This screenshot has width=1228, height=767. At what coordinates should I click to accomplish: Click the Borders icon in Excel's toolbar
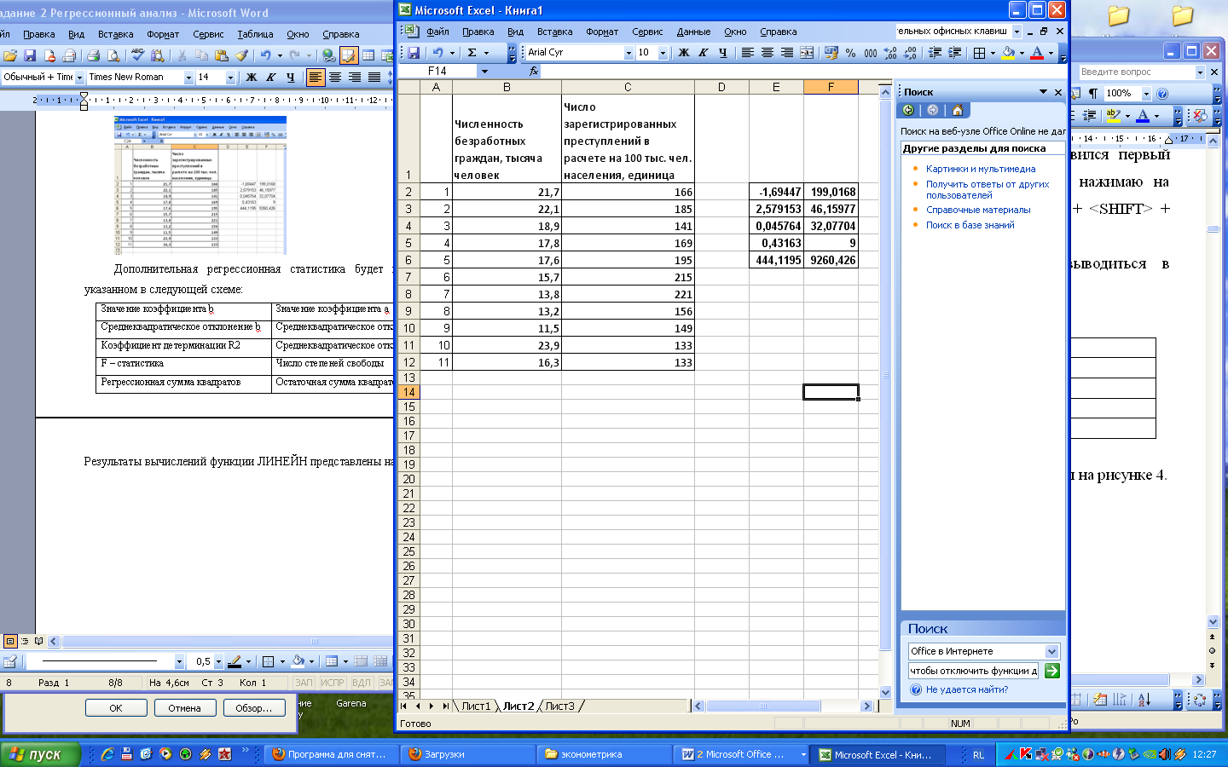[x=979, y=53]
